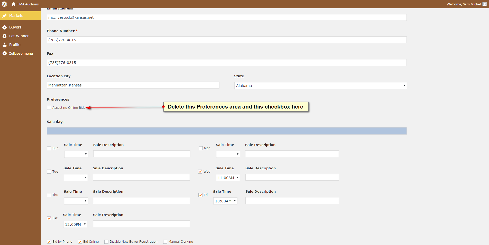Click the Thu Sale Description field
The height and width of the screenshot is (245, 489).
click(x=142, y=201)
